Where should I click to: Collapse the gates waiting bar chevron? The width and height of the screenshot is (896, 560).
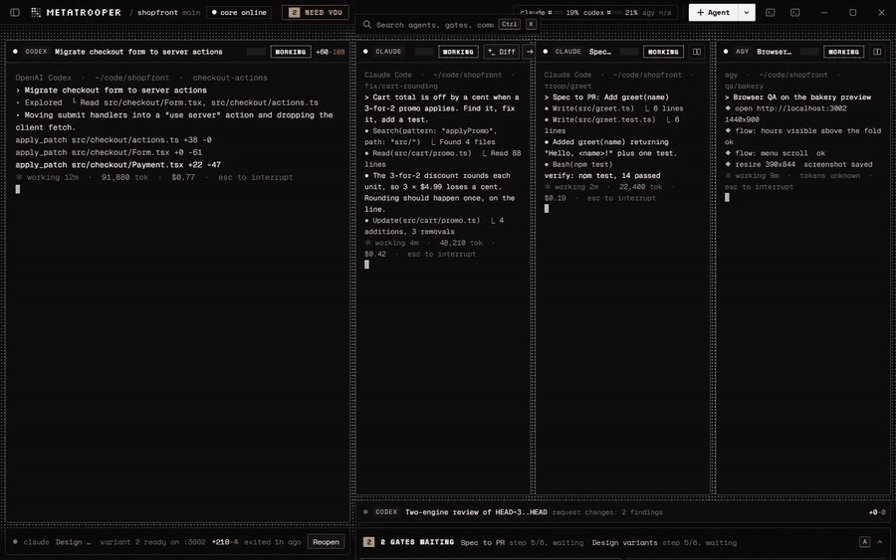click(879, 542)
